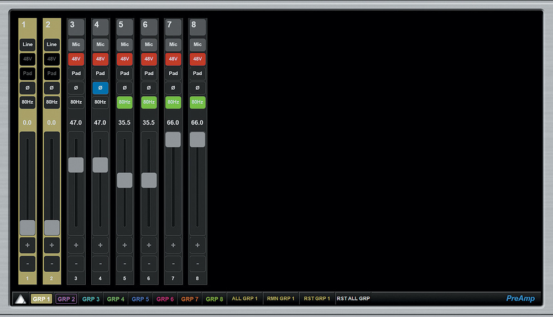Change Mic input type on channel 8

click(x=197, y=44)
